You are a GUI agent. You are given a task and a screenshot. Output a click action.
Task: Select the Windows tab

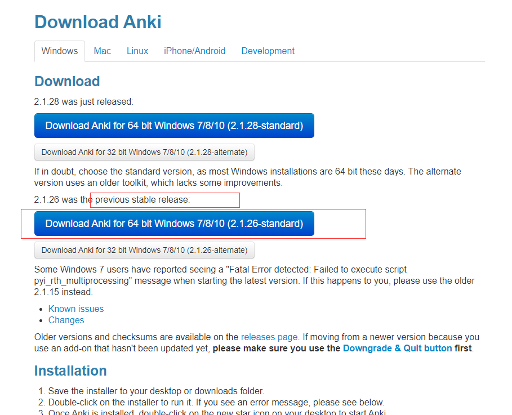(x=60, y=51)
